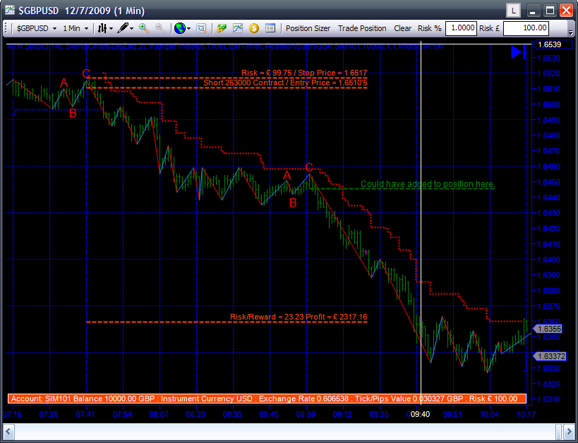Open the 1 Min interval dropdown
The image size is (578, 443).
76,28
